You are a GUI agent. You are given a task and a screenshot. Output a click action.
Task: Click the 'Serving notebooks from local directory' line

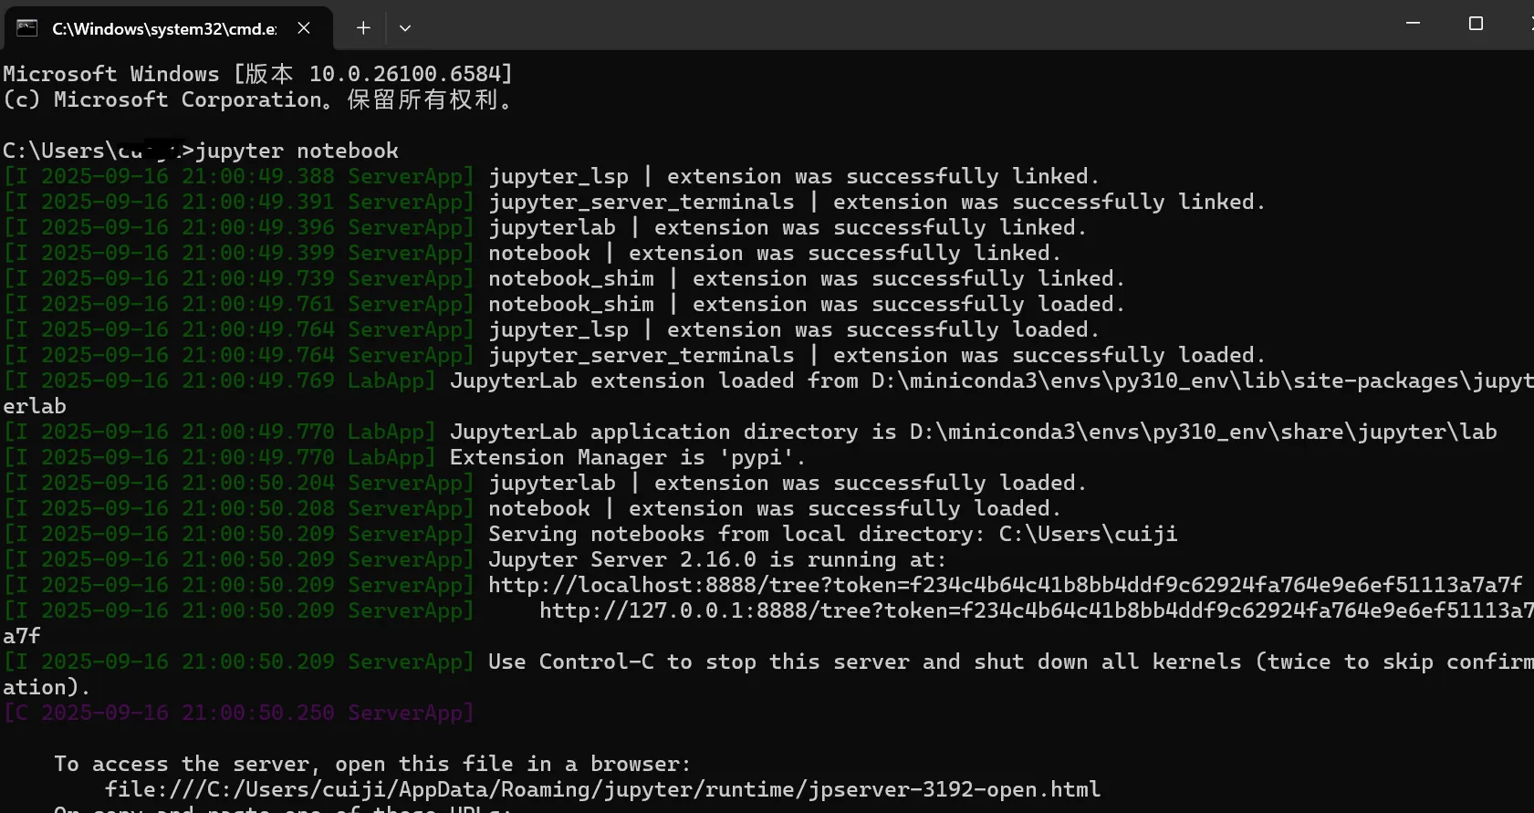[x=833, y=534]
